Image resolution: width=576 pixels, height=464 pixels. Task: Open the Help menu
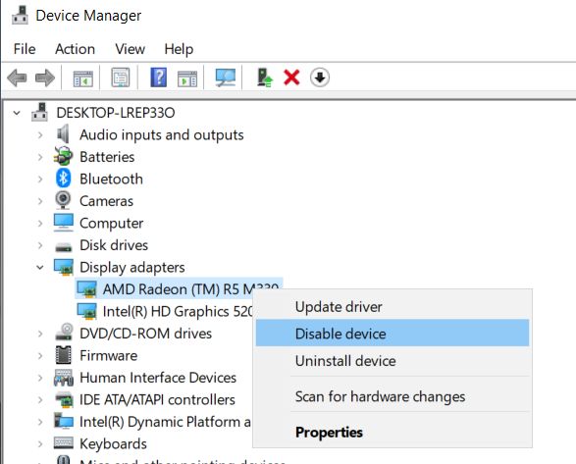pos(179,49)
